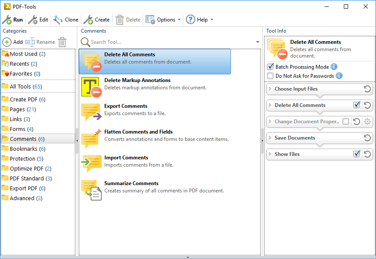
Task: Reset the Show Files step
Action: pos(367,154)
